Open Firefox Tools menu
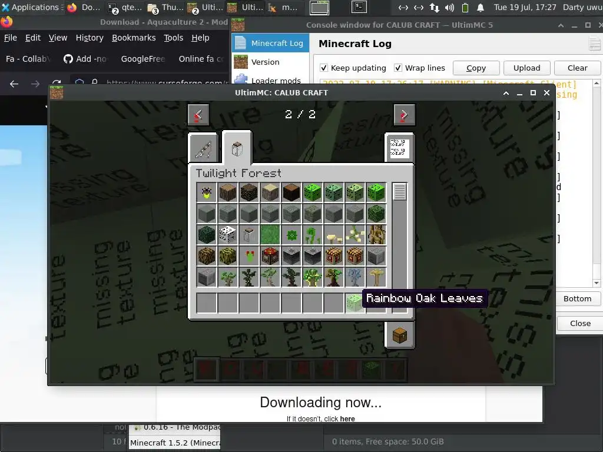This screenshot has height=452, width=603. tap(174, 38)
